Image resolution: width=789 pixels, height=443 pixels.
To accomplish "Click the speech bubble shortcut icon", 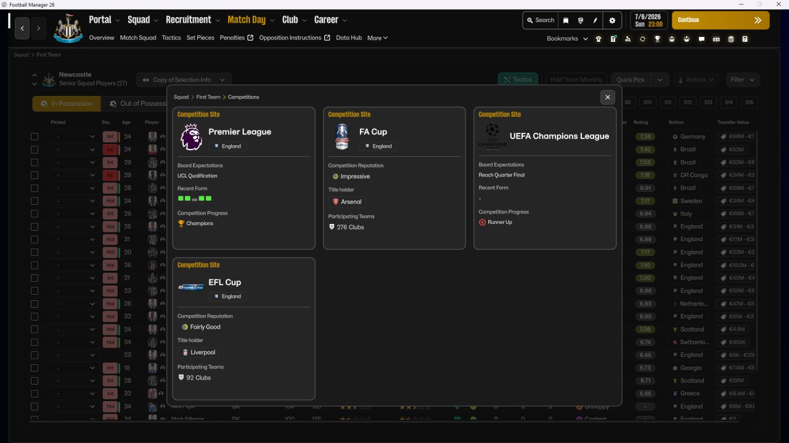I will pyautogui.click(x=701, y=39).
